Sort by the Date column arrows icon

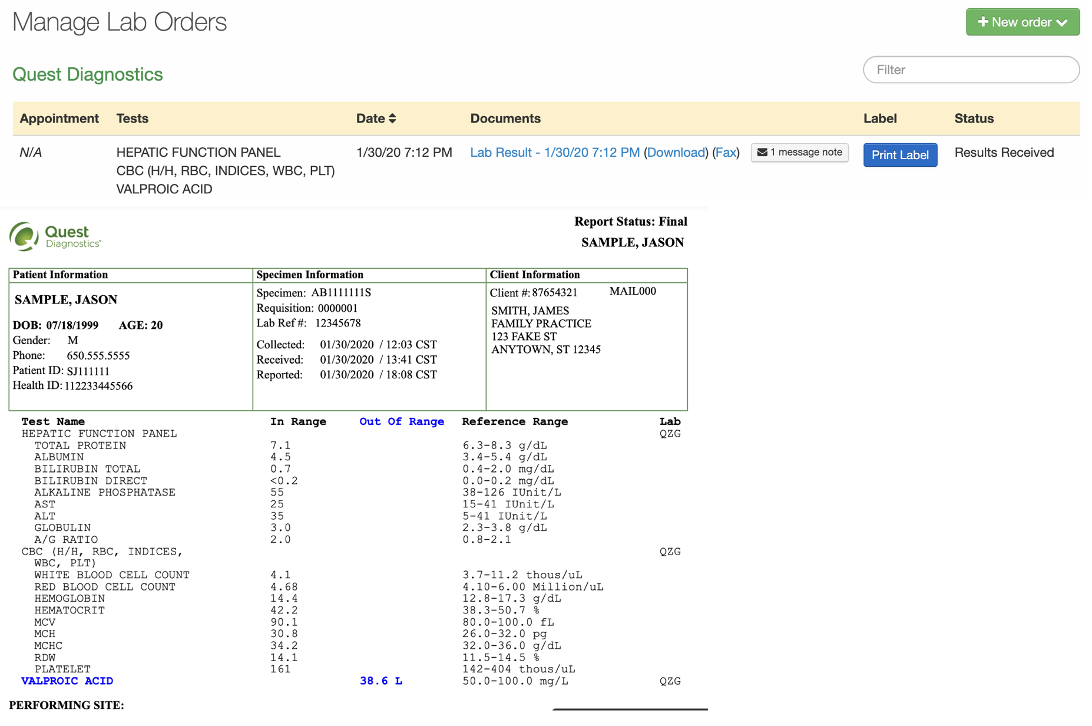pos(392,118)
